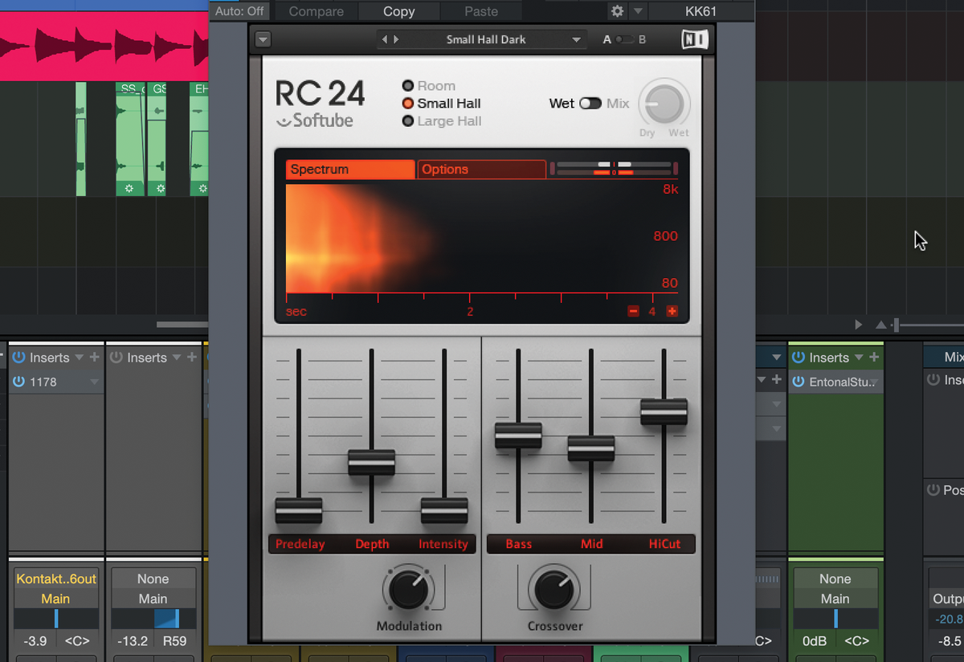Click the previous preset arrow
Screen dimensions: 964x662
[383, 39]
